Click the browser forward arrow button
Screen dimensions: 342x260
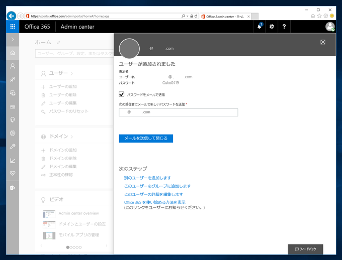pos(20,16)
